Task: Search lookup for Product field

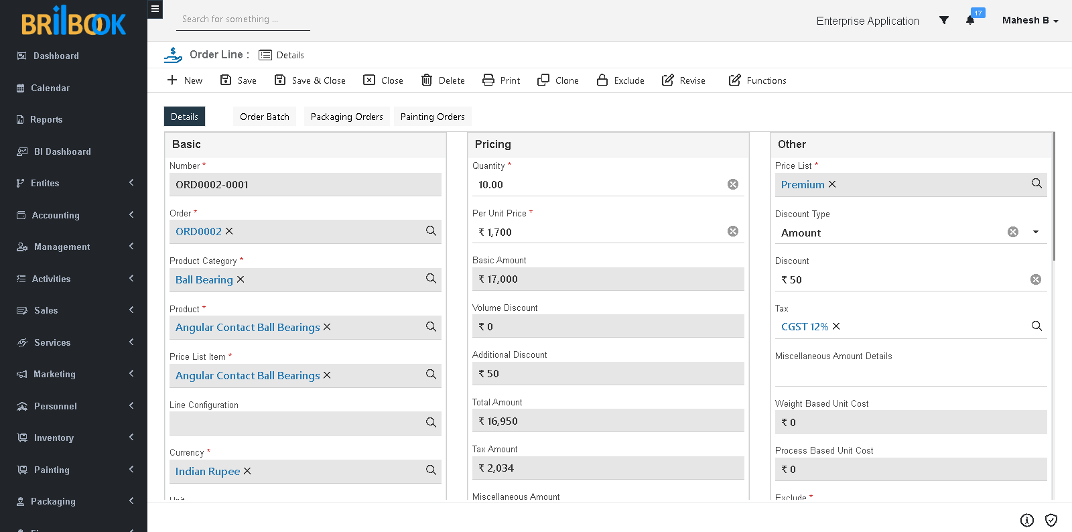Action: (x=431, y=326)
